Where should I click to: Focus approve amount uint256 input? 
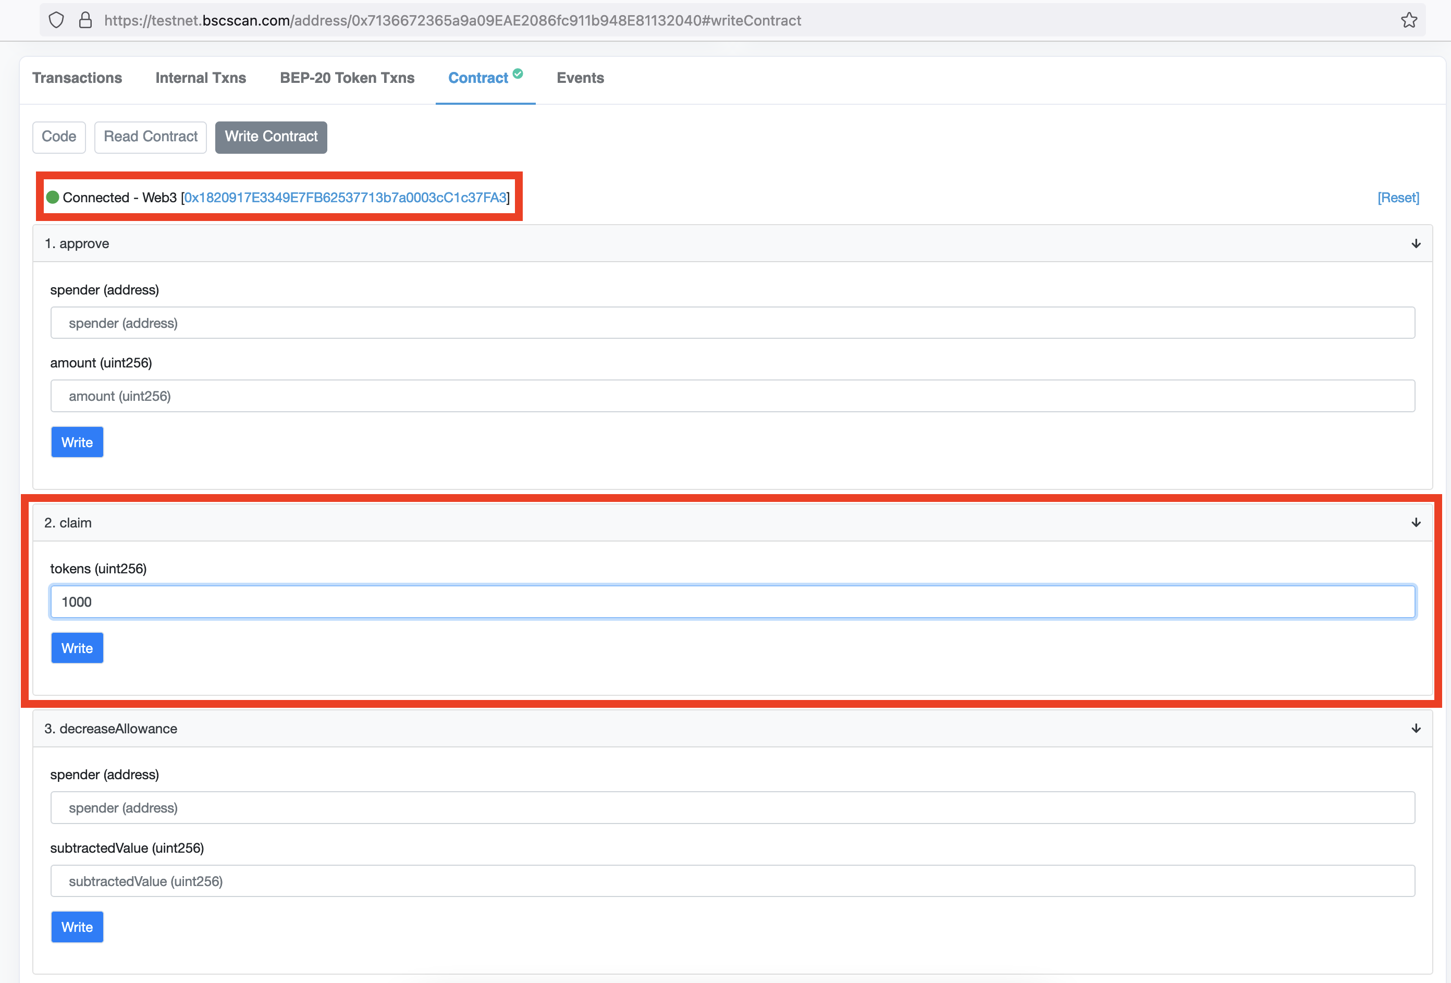(x=732, y=396)
